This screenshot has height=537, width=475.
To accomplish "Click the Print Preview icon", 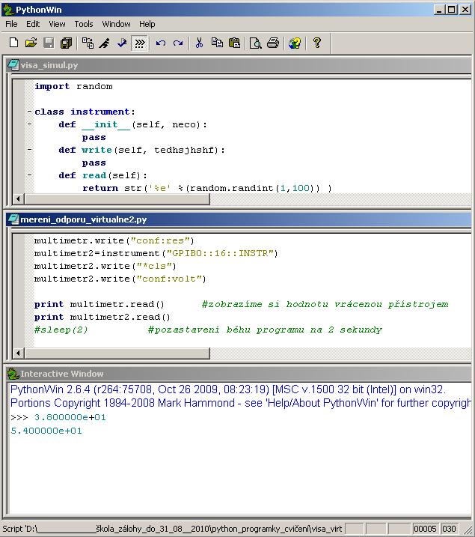I will 256,43.
